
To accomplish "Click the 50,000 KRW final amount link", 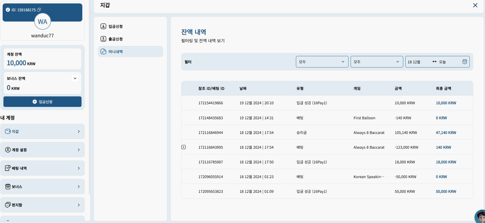I will 446,191.
